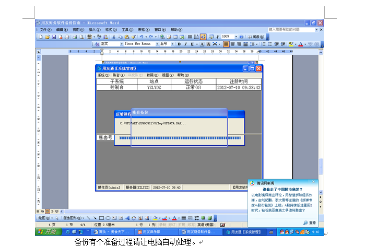
Task: Save the document with the floppy disk icon
Action: 54,37
